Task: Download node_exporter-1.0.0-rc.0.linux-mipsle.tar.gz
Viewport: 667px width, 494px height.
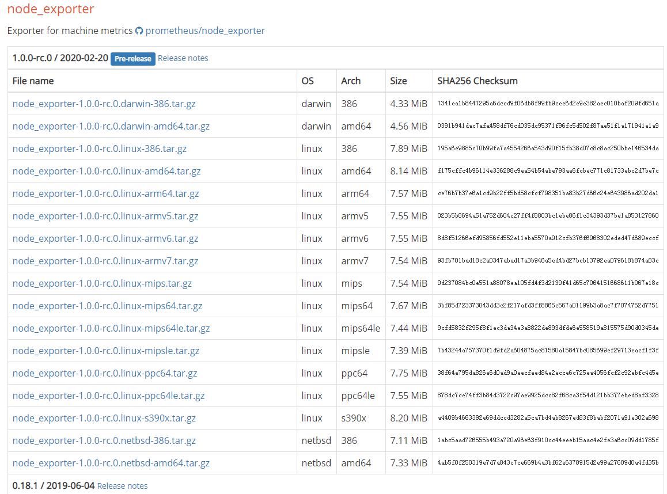Action: [x=106, y=351]
